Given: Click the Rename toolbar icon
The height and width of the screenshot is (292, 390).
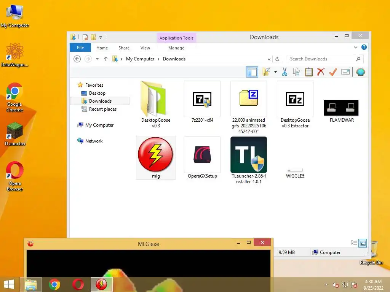Looking at the screenshot, I should pyautogui.click(x=345, y=72).
